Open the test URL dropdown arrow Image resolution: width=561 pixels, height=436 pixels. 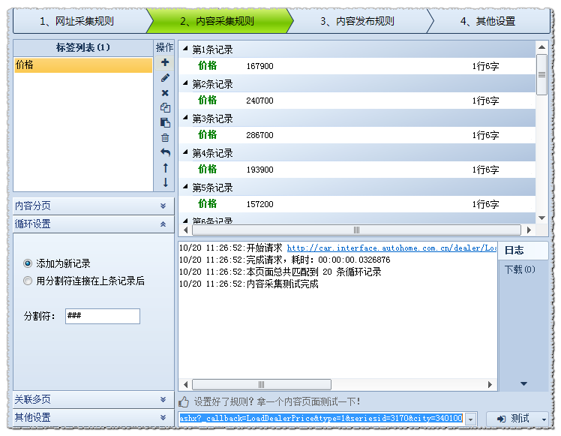tap(471, 419)
